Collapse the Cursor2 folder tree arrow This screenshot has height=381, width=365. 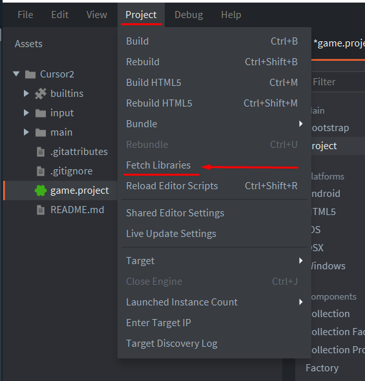pyautogui.click(x=16, y=74)
